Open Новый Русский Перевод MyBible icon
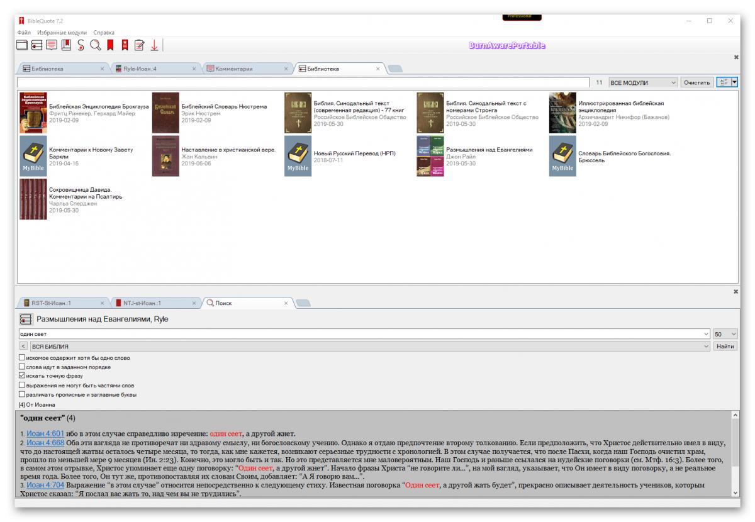 [x=298, y=156]
